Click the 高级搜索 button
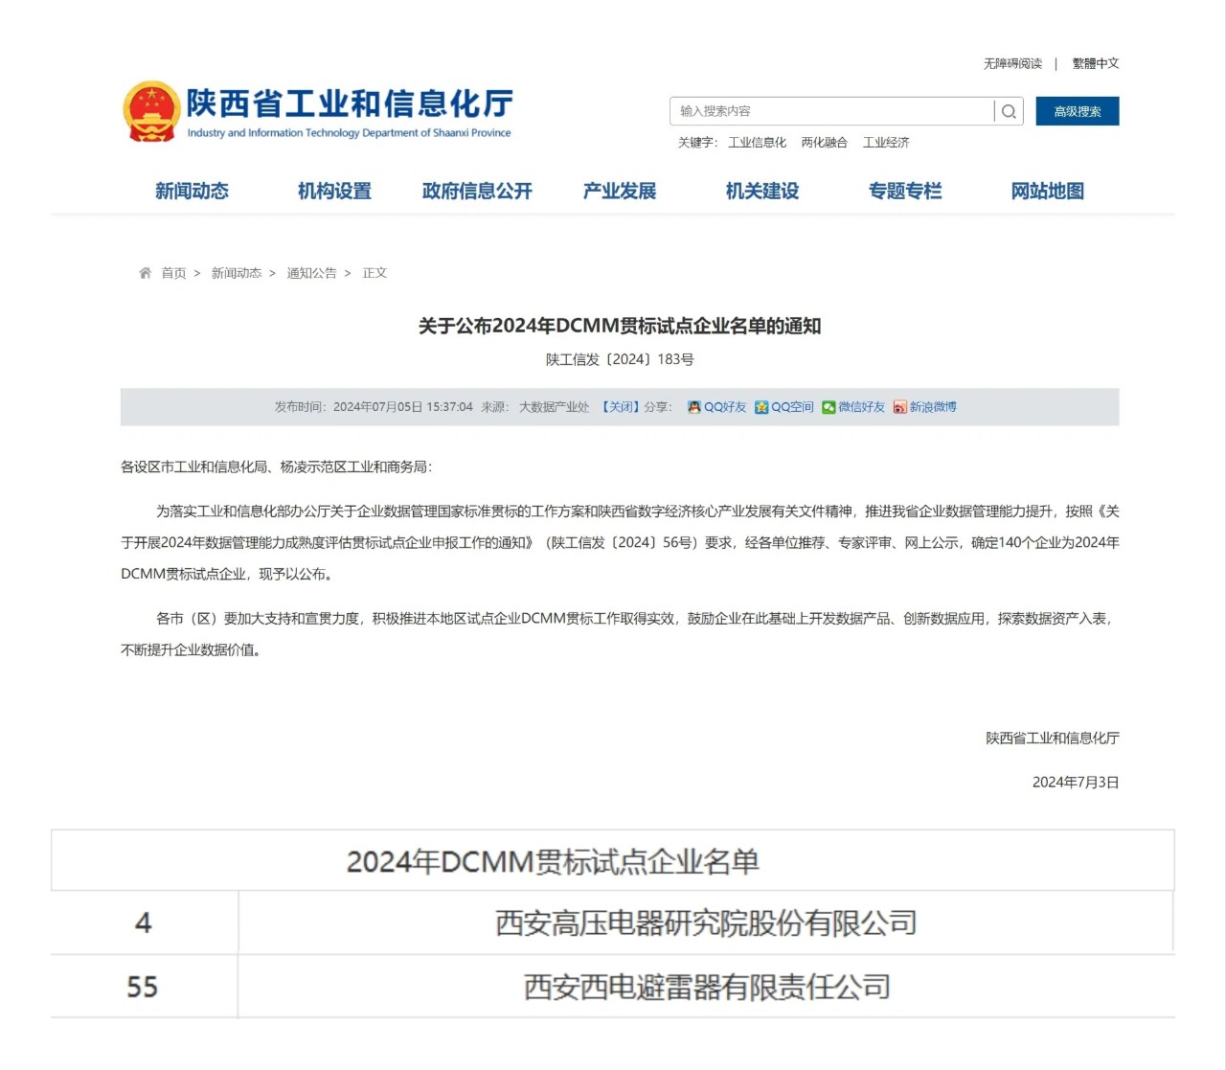 click(1077, 112)
